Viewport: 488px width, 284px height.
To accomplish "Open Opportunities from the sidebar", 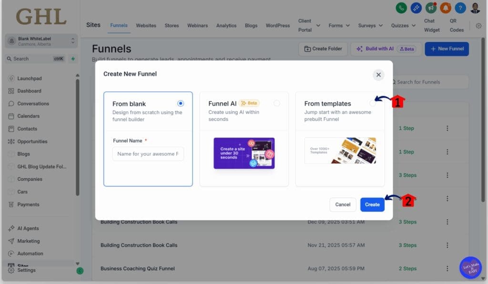I will click(11, 141).
